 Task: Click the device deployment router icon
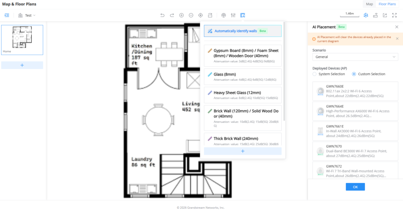pyautogui.click(x=375, y=15)
